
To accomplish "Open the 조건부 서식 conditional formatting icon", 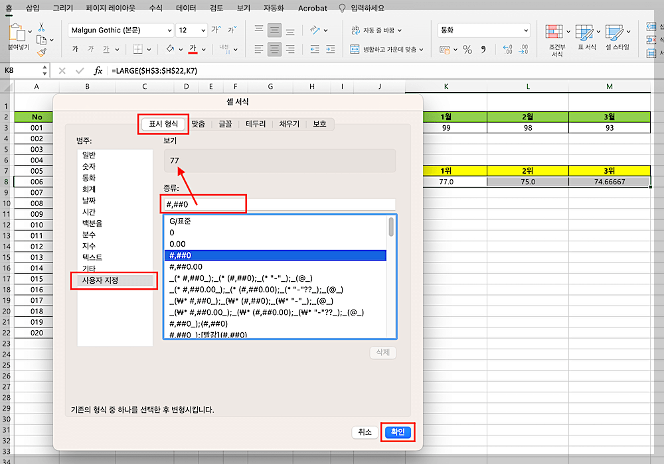I will 554,32.
